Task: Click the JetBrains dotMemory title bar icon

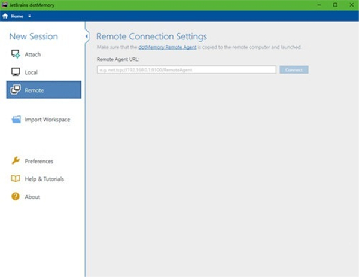Action: tap(5, 5)
